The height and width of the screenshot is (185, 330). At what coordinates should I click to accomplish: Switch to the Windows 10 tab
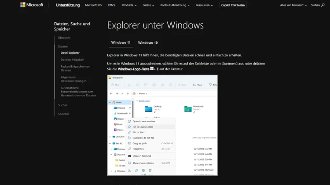coord(148,43)
